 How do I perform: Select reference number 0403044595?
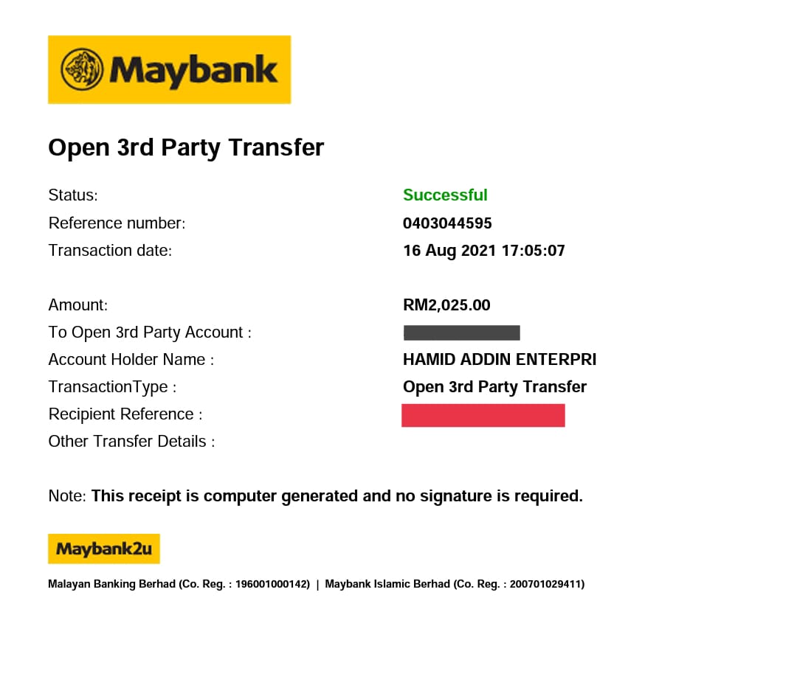(x=447, y=223)
